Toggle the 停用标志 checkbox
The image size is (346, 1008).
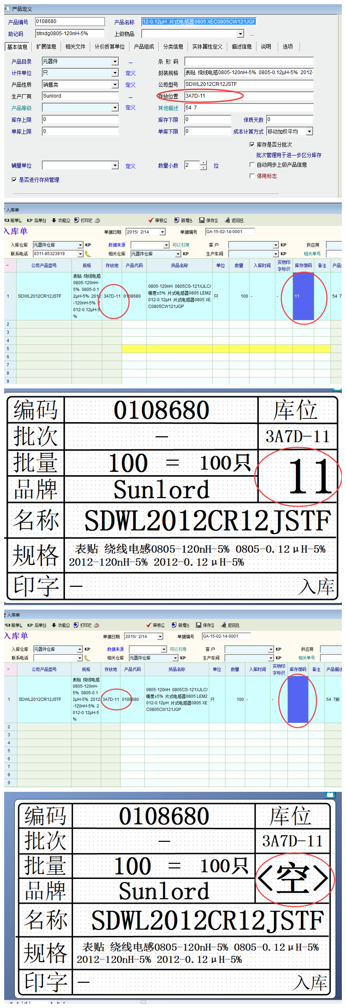coord(252,176)
